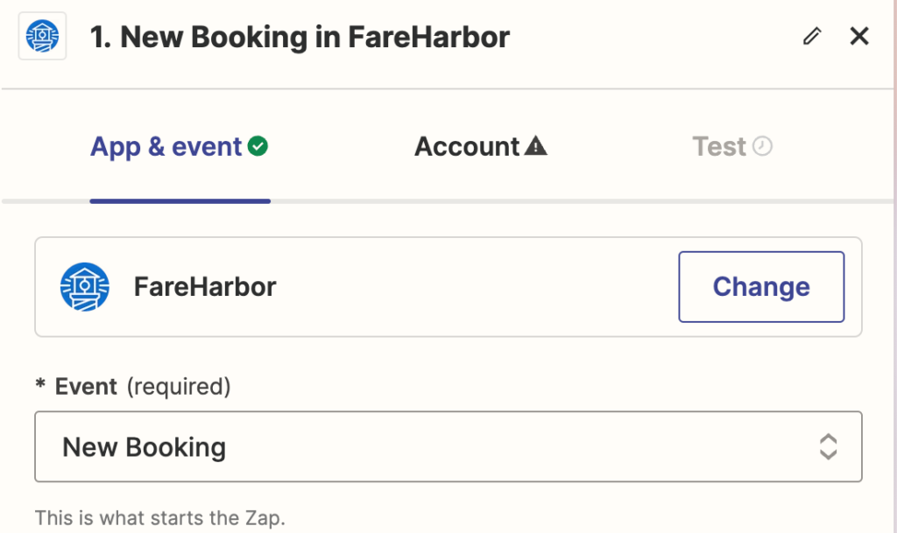Switch to the Account tab
This screenshot has width=897, height=533.
(481, 147)
